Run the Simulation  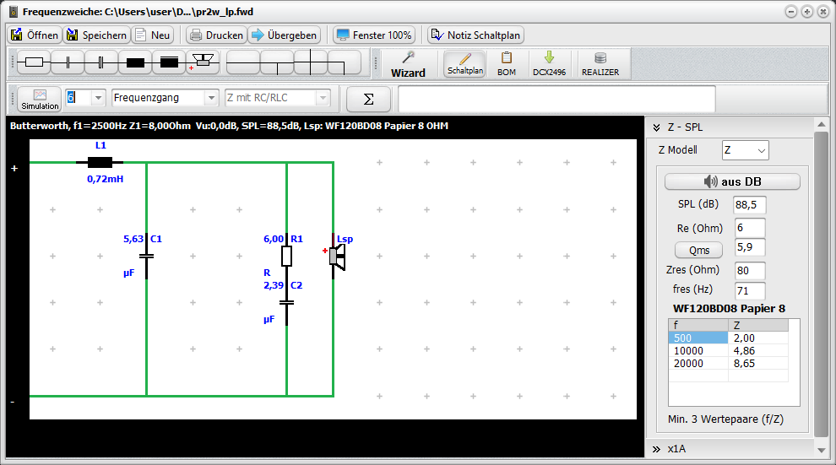(40, 99)
